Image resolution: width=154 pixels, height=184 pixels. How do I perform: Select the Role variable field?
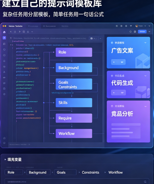(14, 172)
